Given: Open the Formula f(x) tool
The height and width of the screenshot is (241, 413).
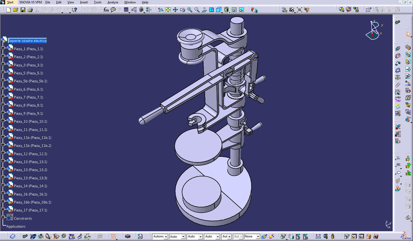Looking at the screenshot, I should pyautogui.click(x=106, y=10).
